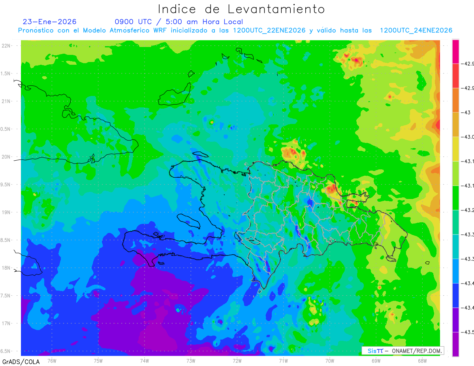This screenshot has width=474, height=366.
Task: Pick the violet color bar swatch
Action: pyautogui.click(x=455, y=320)
